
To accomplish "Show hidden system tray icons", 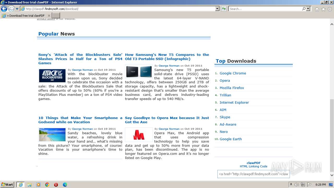I will tap(291, 185).
